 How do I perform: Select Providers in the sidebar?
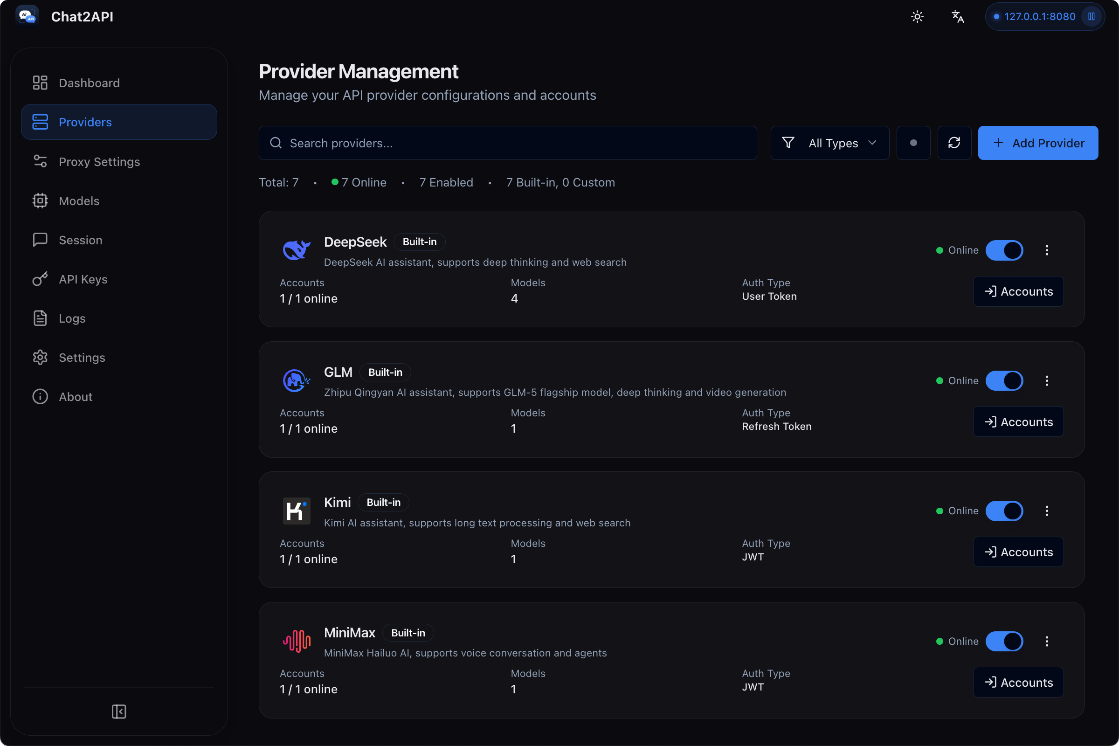[x=119, y=122]
